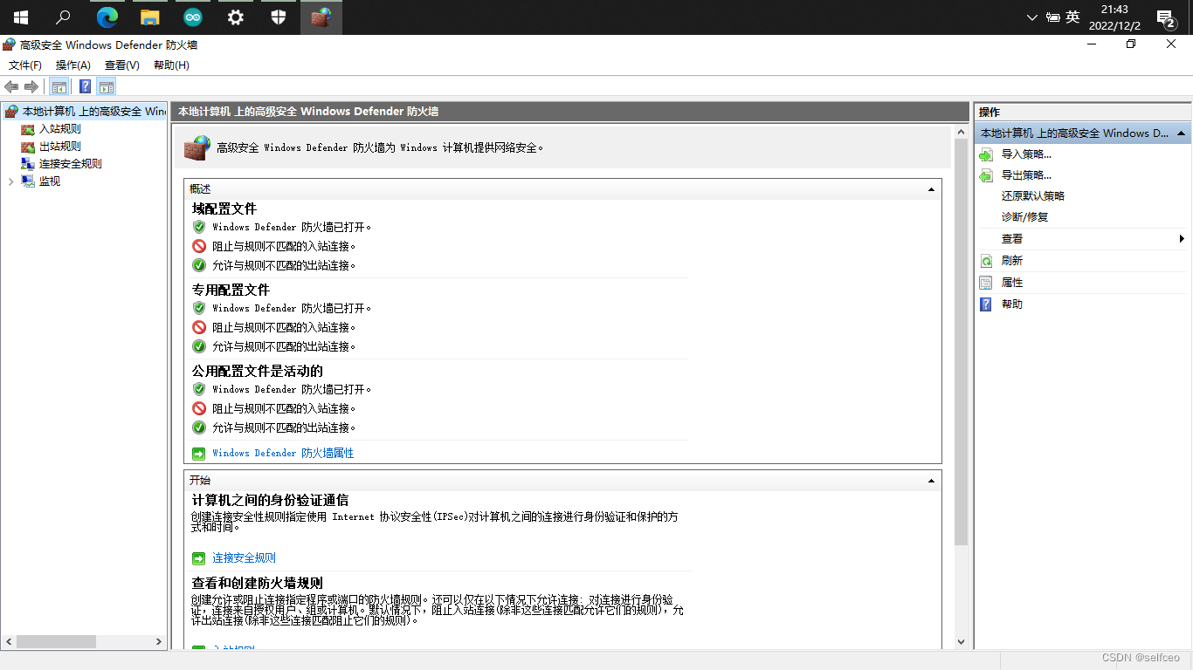This screenshot has width=1193, height=670.
Task: Click the 查看和创建防火墙规则 heading
Action: click(x=258, y=584)
